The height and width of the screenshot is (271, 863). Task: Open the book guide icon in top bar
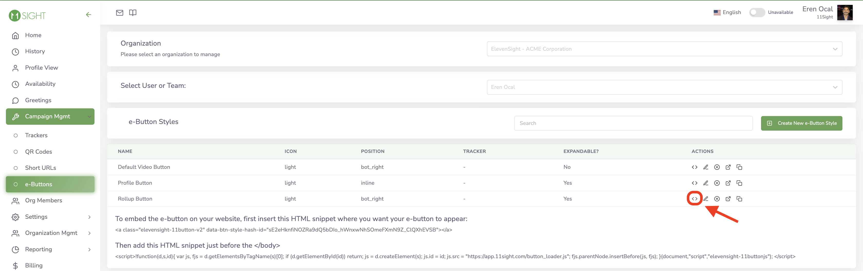133,13
